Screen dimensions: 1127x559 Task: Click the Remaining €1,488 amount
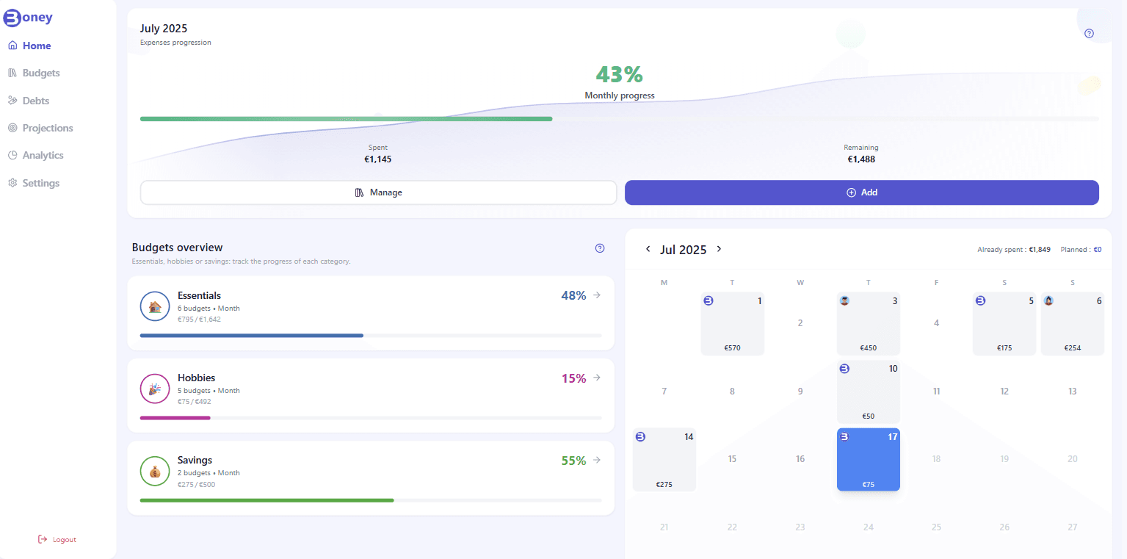tap(861, 159)
